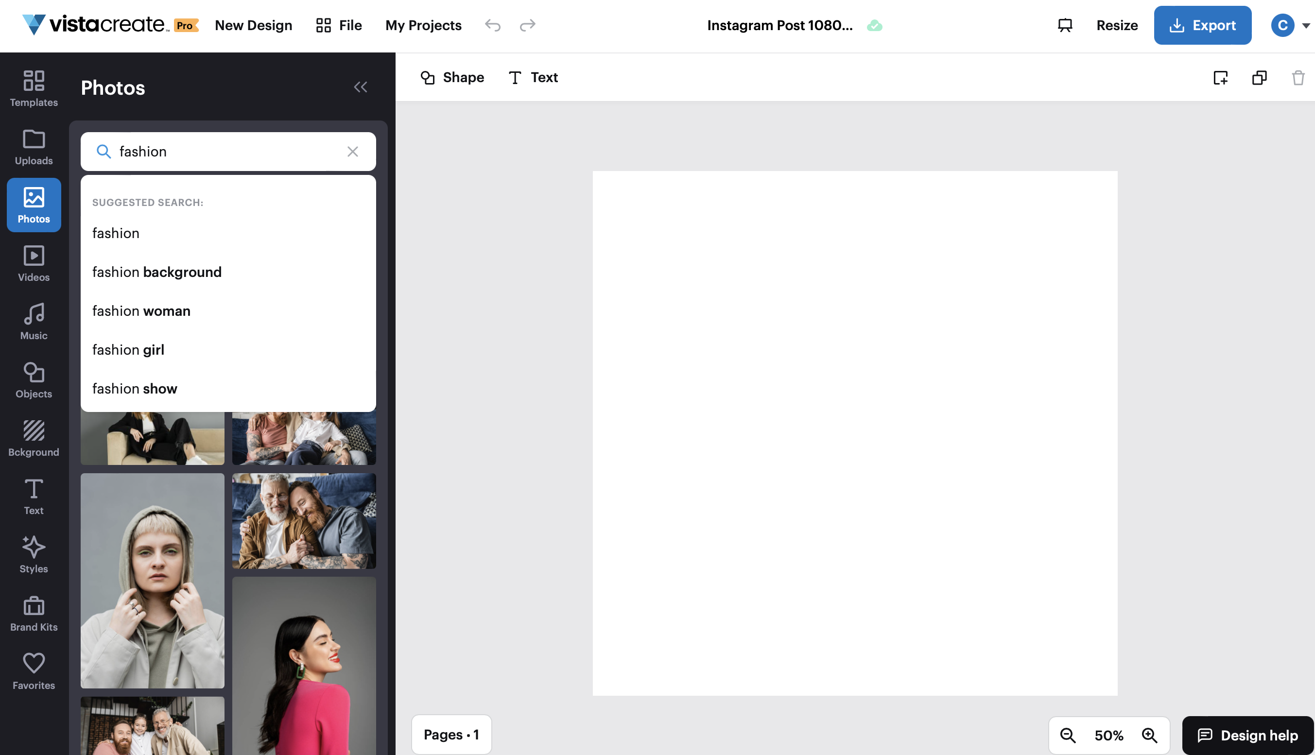The width and height of the screenshot is (1315, 755).
Task: Open the Objects panel
Action: pos(33,380)
